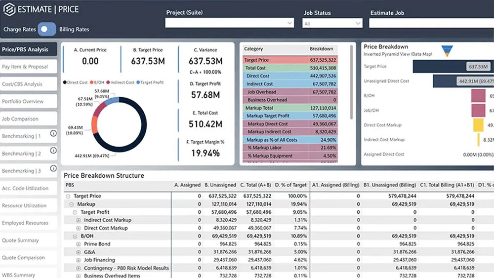Click the '% Markup Labor' category row
This screenshot has width=494, height=278.
tap(290, 148)
